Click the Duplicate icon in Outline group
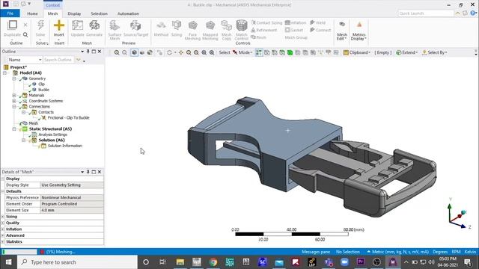Image resolution: width=479 pixels, height=269 pixels. point(12,25)
